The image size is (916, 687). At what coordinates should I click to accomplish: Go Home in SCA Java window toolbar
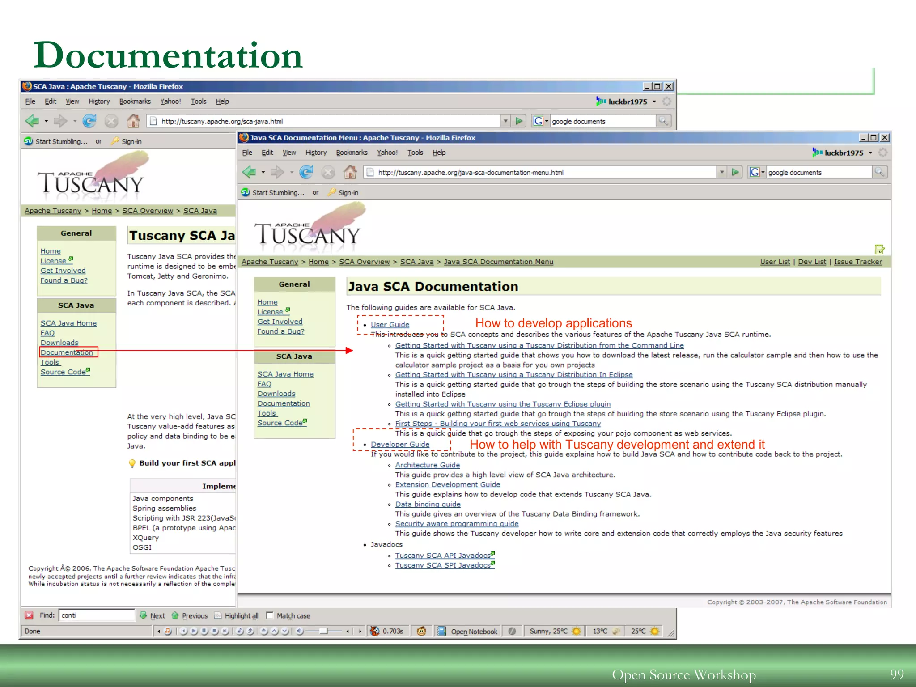point(133,121)
